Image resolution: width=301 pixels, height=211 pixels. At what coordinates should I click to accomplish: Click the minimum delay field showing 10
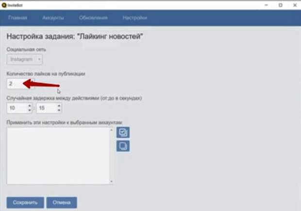(19, 108)
